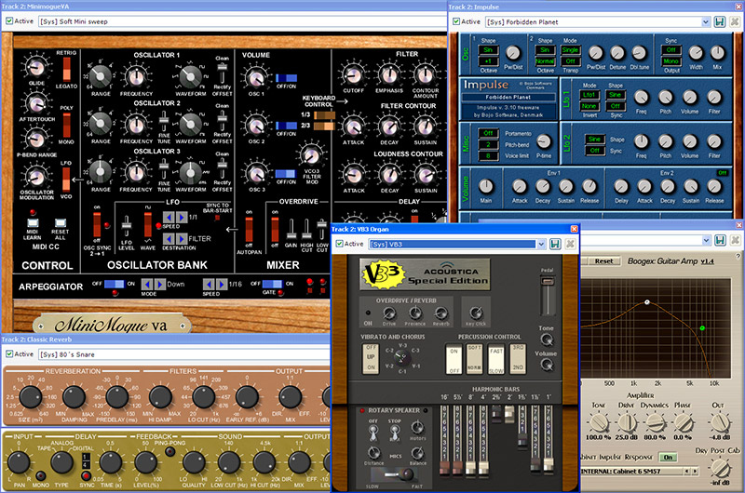
Task: Click the Reset All button in MinimogueVA
Action: (61, 222)
